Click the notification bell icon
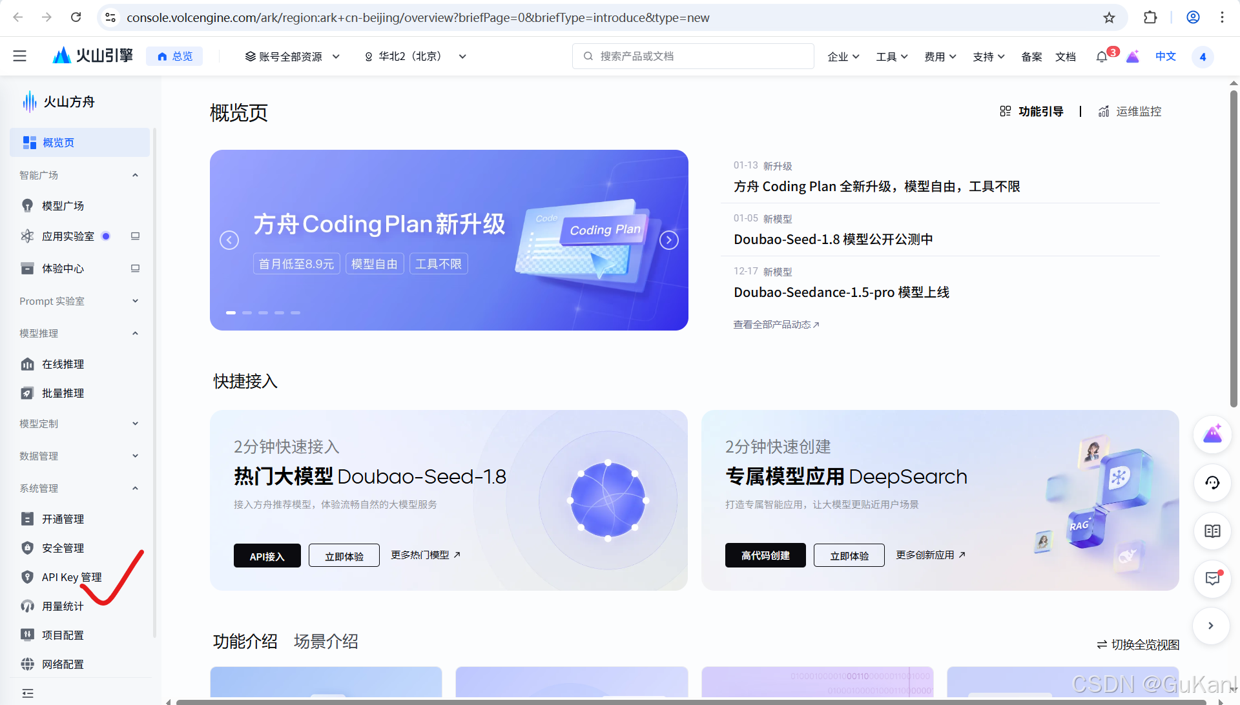Screen dimensions: 1240x705 [1101, 56]
